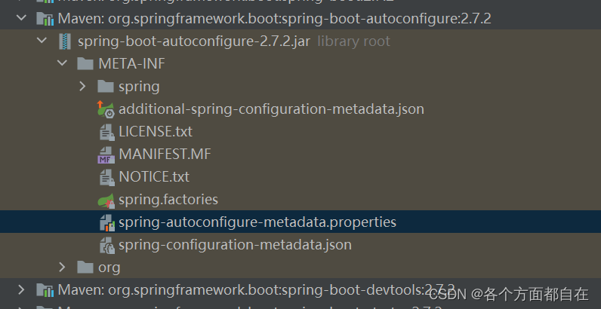Click the Maven library icon for spring-boot-autoconfigure

[45, 18]
